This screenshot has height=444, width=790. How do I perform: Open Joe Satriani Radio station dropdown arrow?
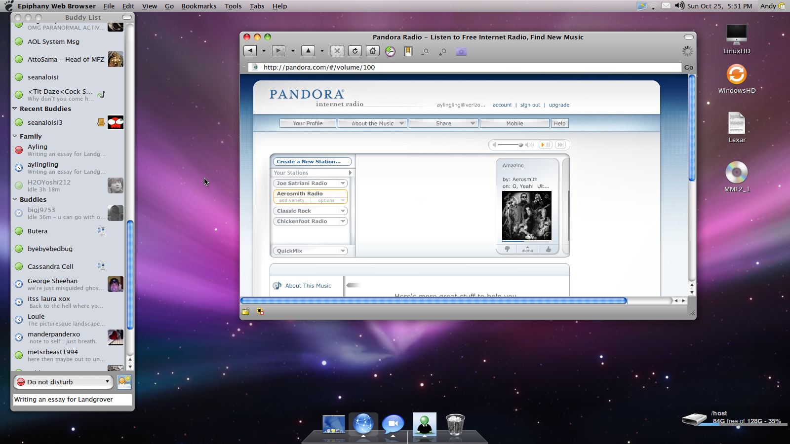343,183
